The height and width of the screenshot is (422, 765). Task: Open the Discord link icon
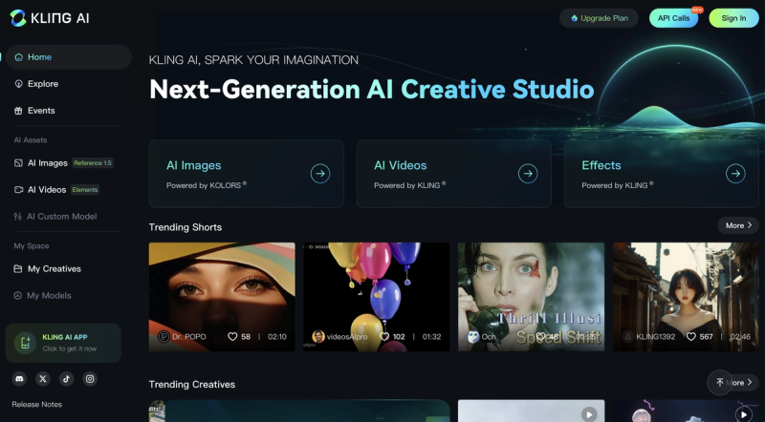pos(19,379)
